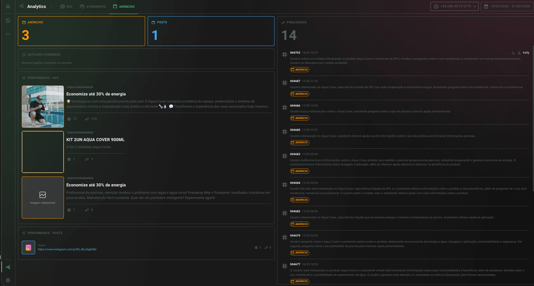Click the Instagram post icon
The width and height of the screenshot is (534, 286).
click(28, 247)
